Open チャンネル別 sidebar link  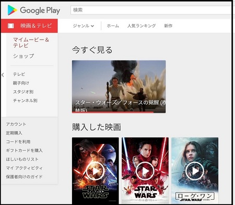(x=25, y=100)
